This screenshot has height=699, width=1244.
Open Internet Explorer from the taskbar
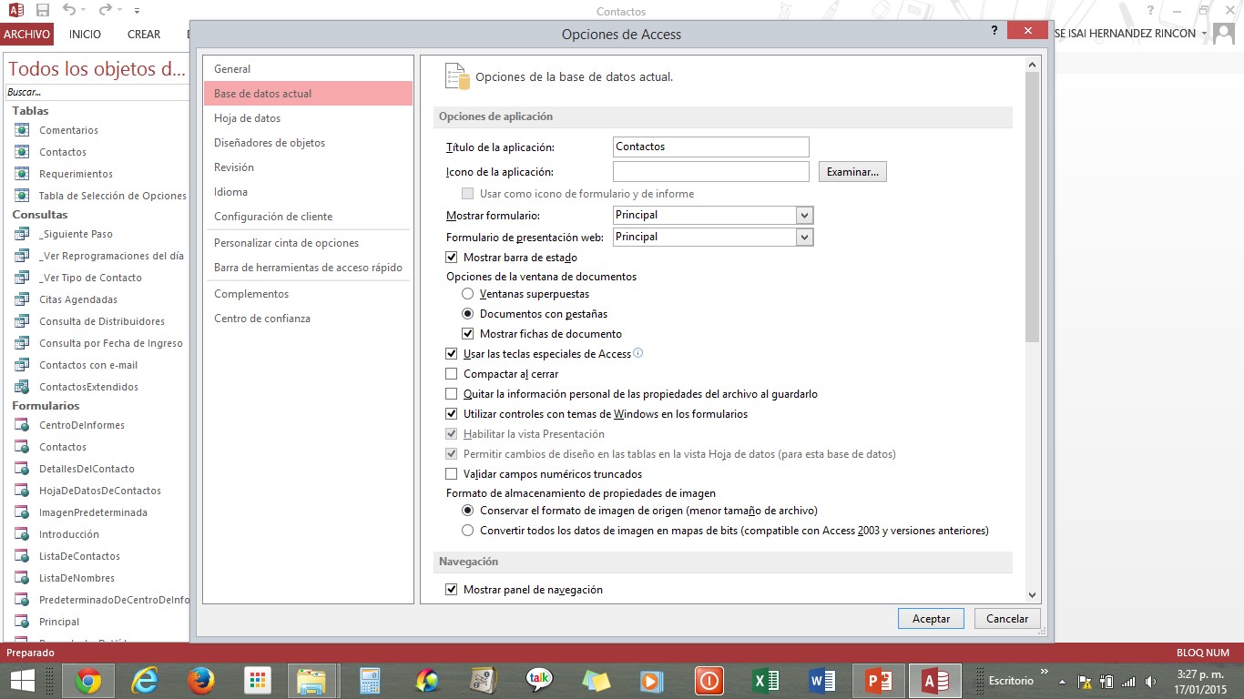(145, 680)
